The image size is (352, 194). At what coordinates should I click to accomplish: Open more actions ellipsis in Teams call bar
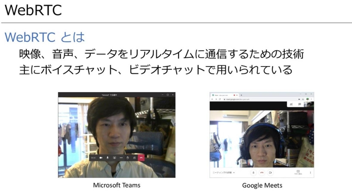pyautogui.click(x=121, y=158)
